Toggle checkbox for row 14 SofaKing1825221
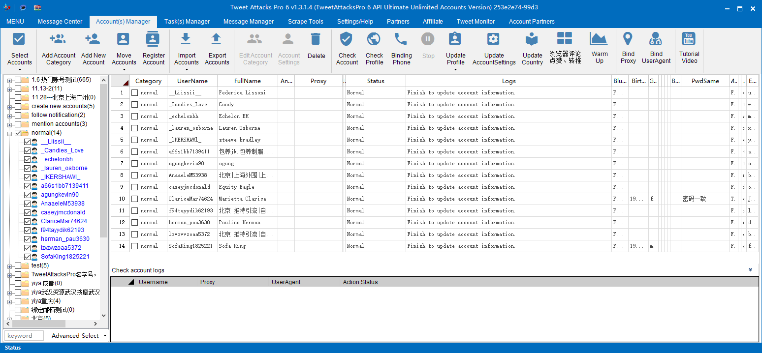 135,246
